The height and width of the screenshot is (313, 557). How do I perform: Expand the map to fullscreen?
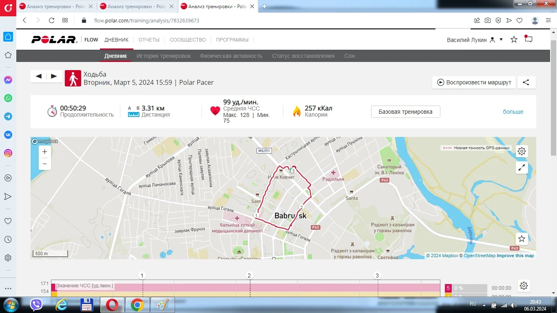[x=522, y=168]
